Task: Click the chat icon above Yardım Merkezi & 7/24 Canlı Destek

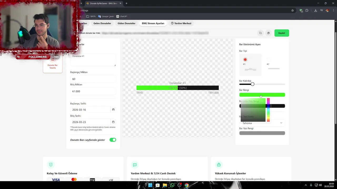Action: pos(135,165)
